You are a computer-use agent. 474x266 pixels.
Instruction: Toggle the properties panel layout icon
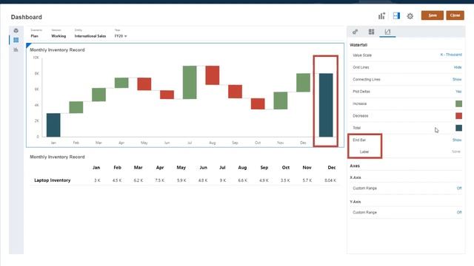click(396, 16)
